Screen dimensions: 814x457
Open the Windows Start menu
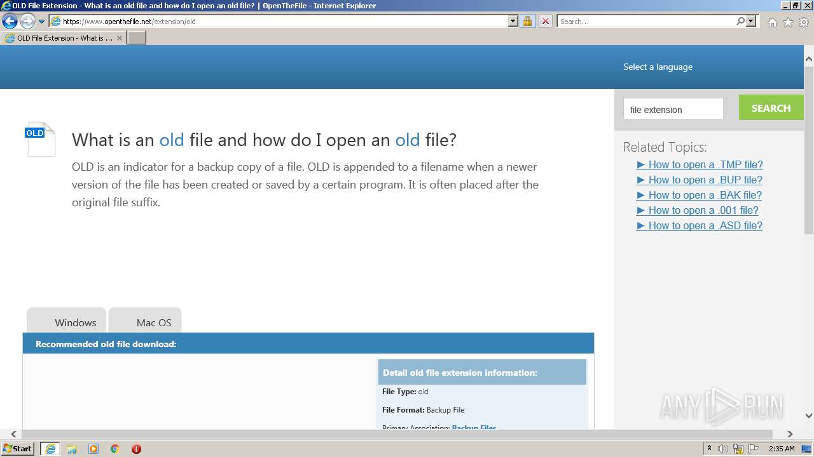[x=18, y=449]
